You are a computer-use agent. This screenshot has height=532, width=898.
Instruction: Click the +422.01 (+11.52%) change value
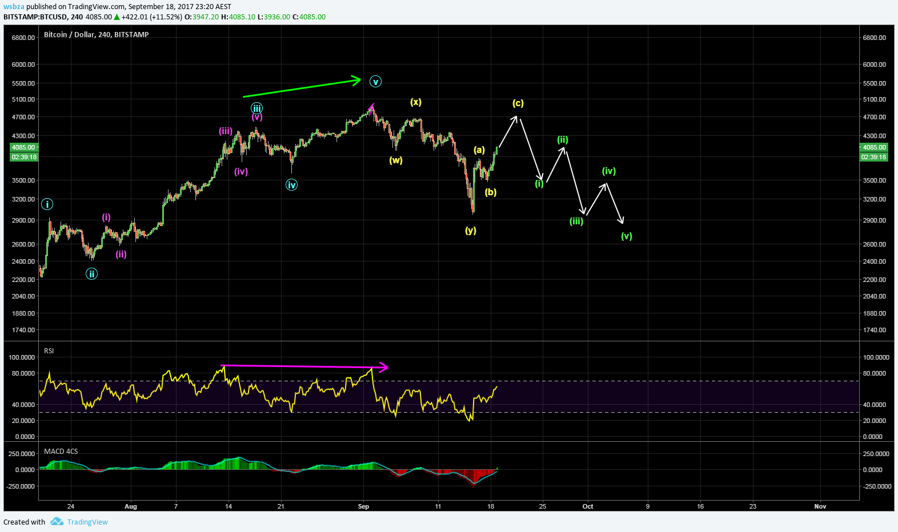click(x=152, y=17)
